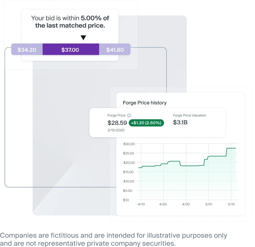Click the +$1.20 (2.50%) green badge
This screenshot has width=255, height=247.
(146, 123)
